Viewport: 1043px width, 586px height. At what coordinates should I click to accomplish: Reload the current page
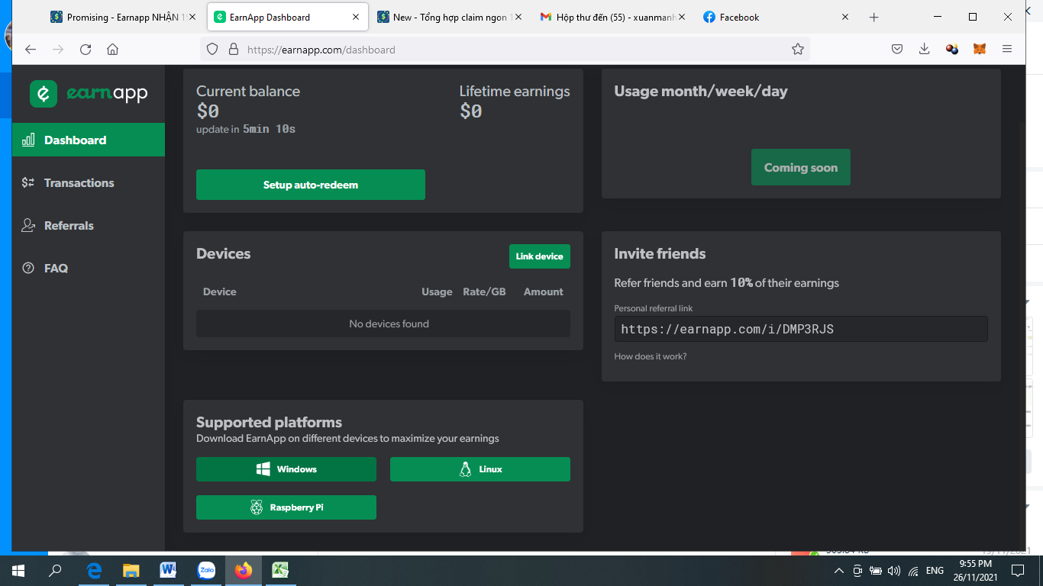coord(86,50)
